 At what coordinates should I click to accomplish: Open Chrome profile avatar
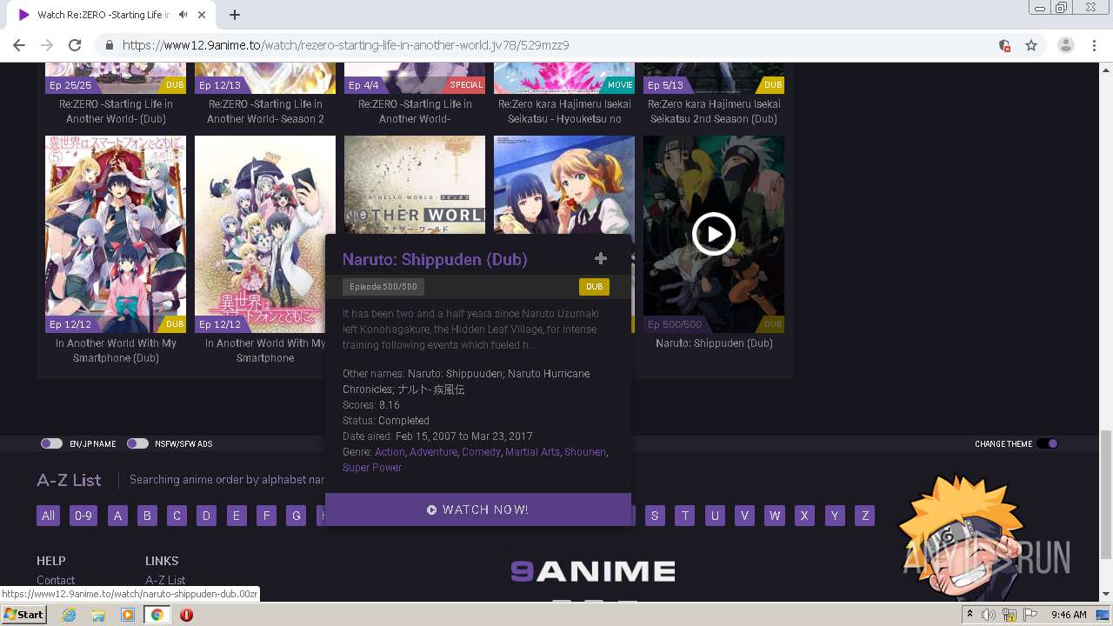point(1066,45)
